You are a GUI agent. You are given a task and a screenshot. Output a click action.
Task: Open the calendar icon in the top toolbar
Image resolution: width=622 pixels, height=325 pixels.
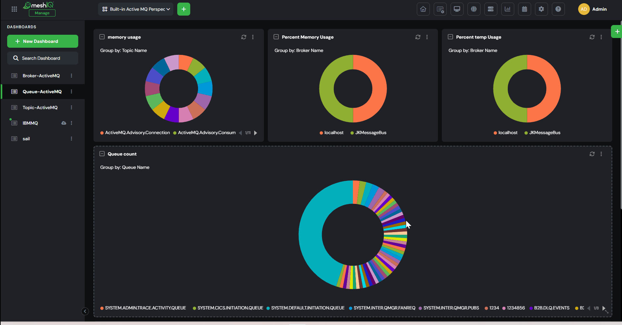tap(525, 9)
